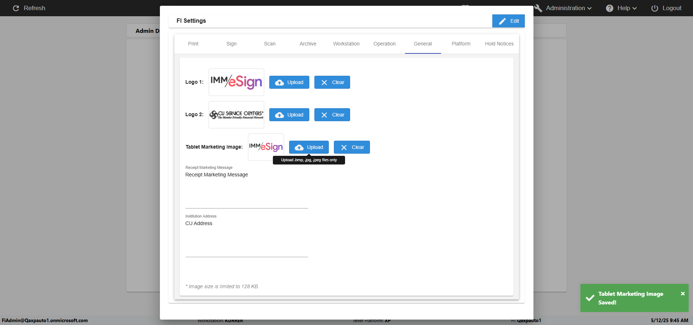
Task: Click the X icon on Logo 2 Clear
Action: 324,115
